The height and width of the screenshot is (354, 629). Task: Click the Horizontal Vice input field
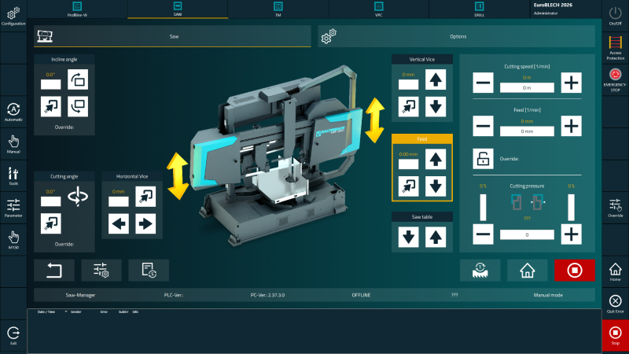[119, 201]
